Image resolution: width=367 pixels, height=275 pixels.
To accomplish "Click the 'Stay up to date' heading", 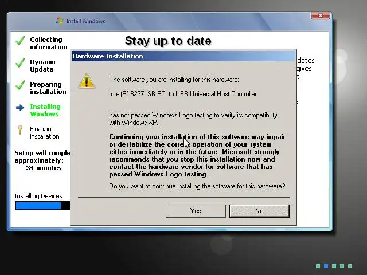I will (x=168, y=41).
